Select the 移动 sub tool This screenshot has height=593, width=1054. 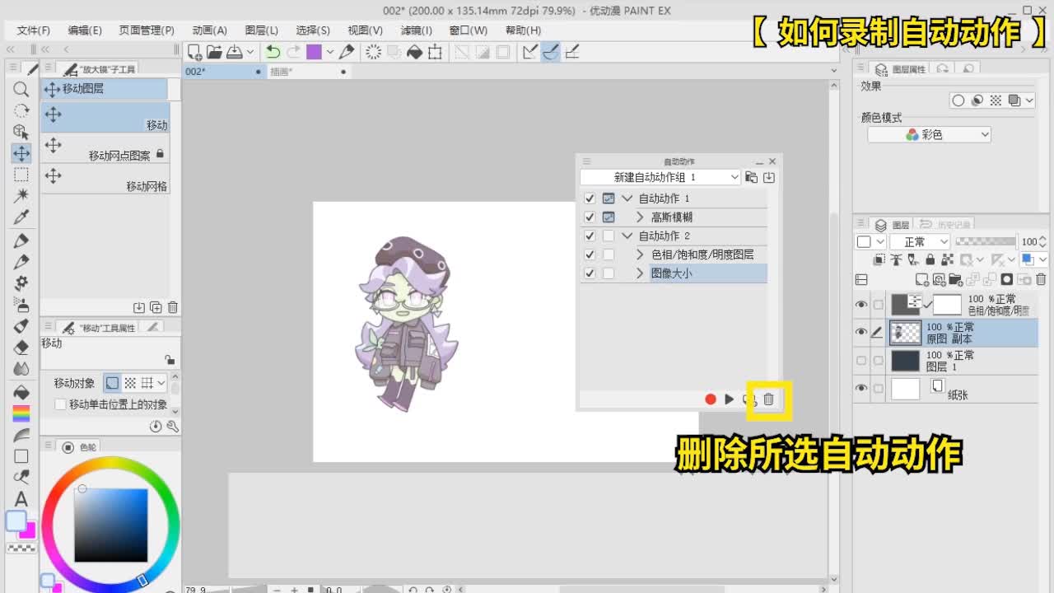coord(105,118)
